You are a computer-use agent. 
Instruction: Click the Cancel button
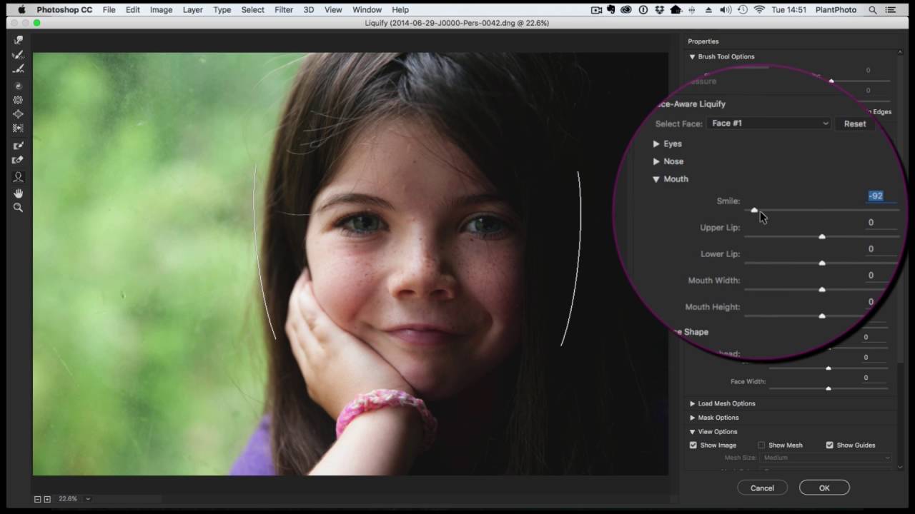(x=762, y=488)
